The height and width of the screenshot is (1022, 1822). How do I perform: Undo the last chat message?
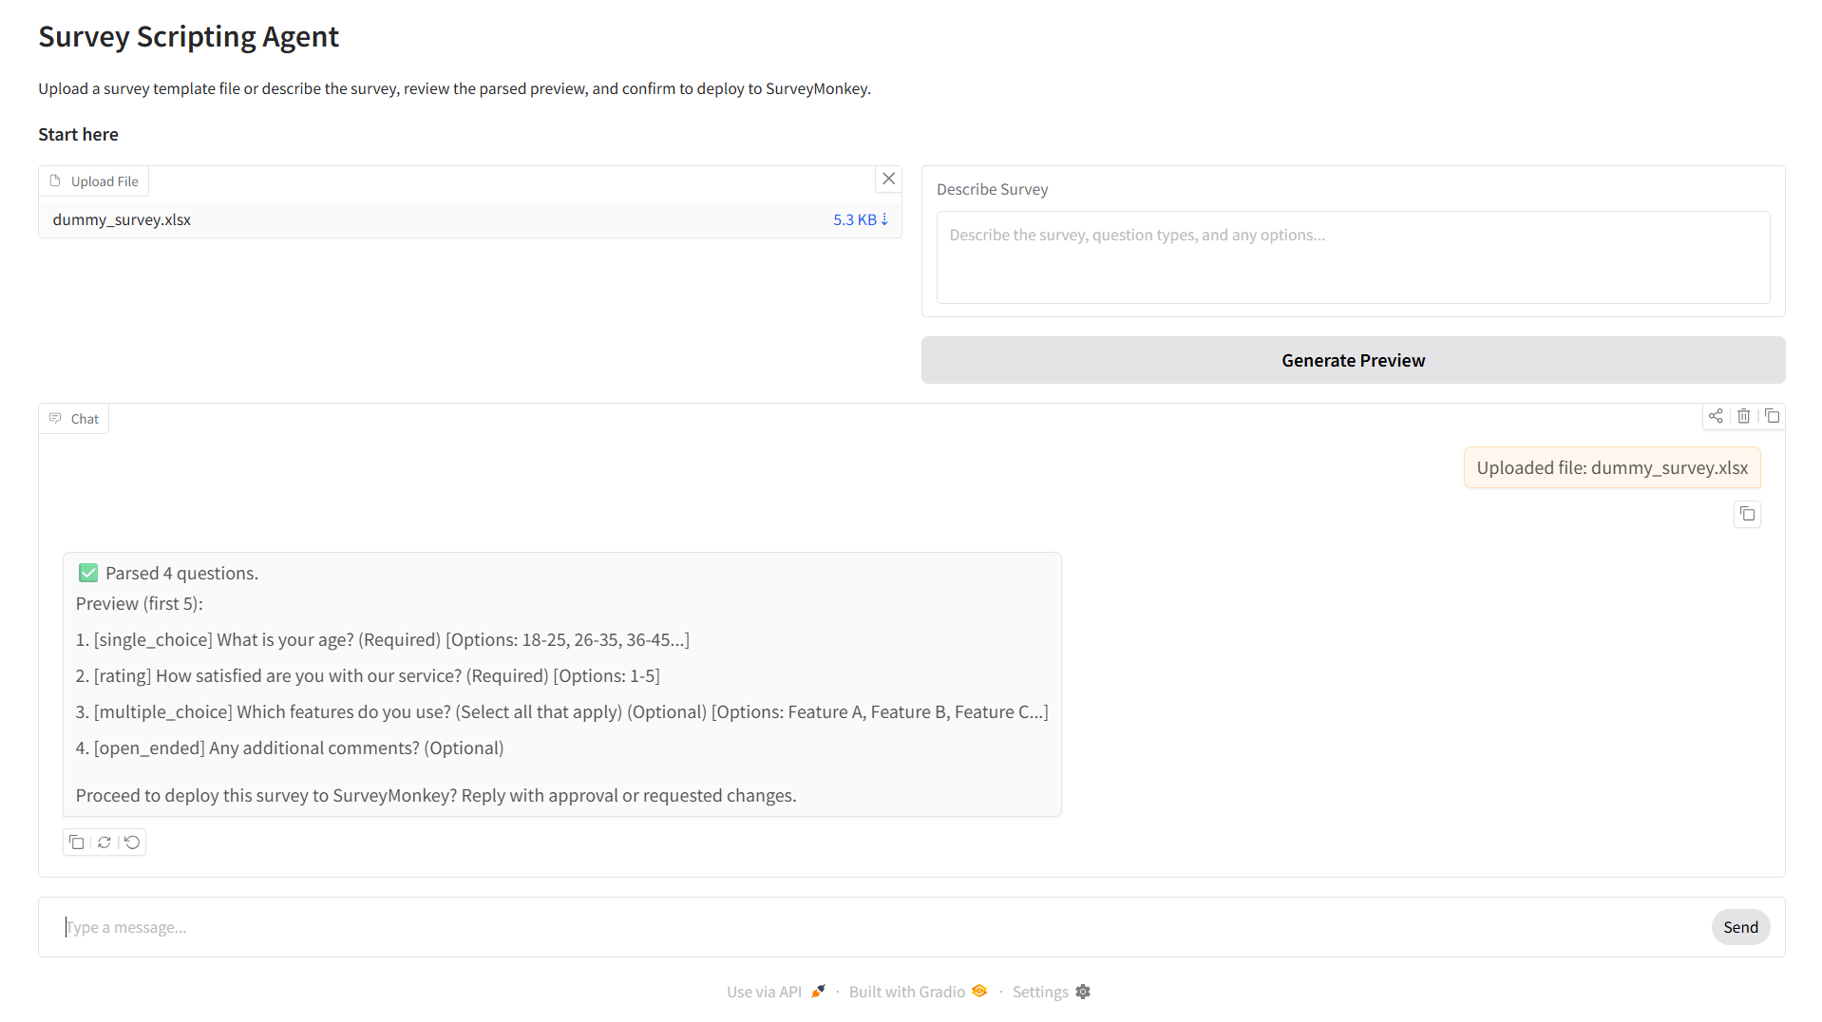click(132, 842)
